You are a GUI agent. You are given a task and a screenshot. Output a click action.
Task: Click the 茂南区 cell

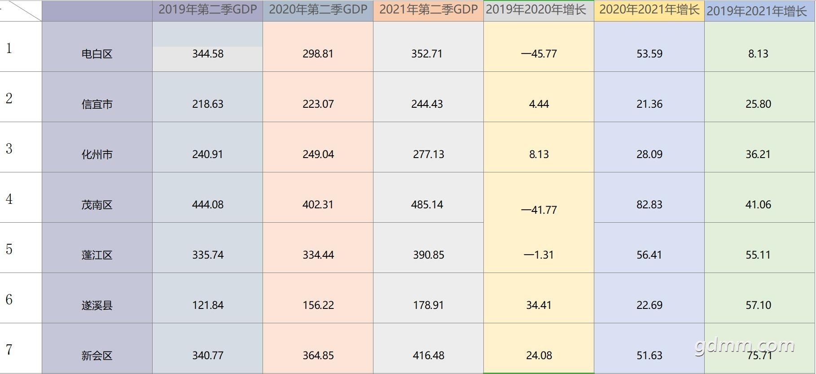coord(97,205)
